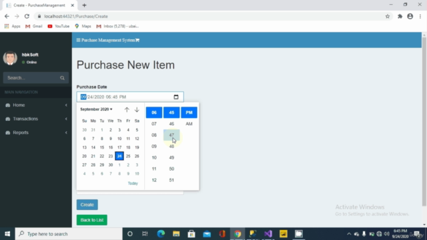Click Today link in calendar
Image resolution: width=427 pixels, height=240 pixels.
pyautogui.click(x=133, y=183)
